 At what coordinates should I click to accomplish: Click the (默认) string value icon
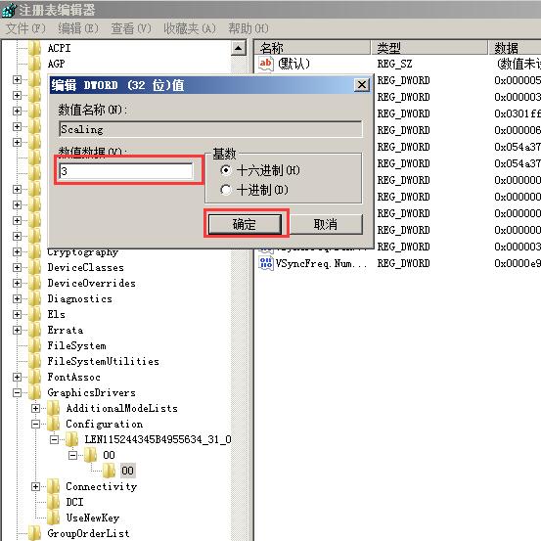click(266, 64)
